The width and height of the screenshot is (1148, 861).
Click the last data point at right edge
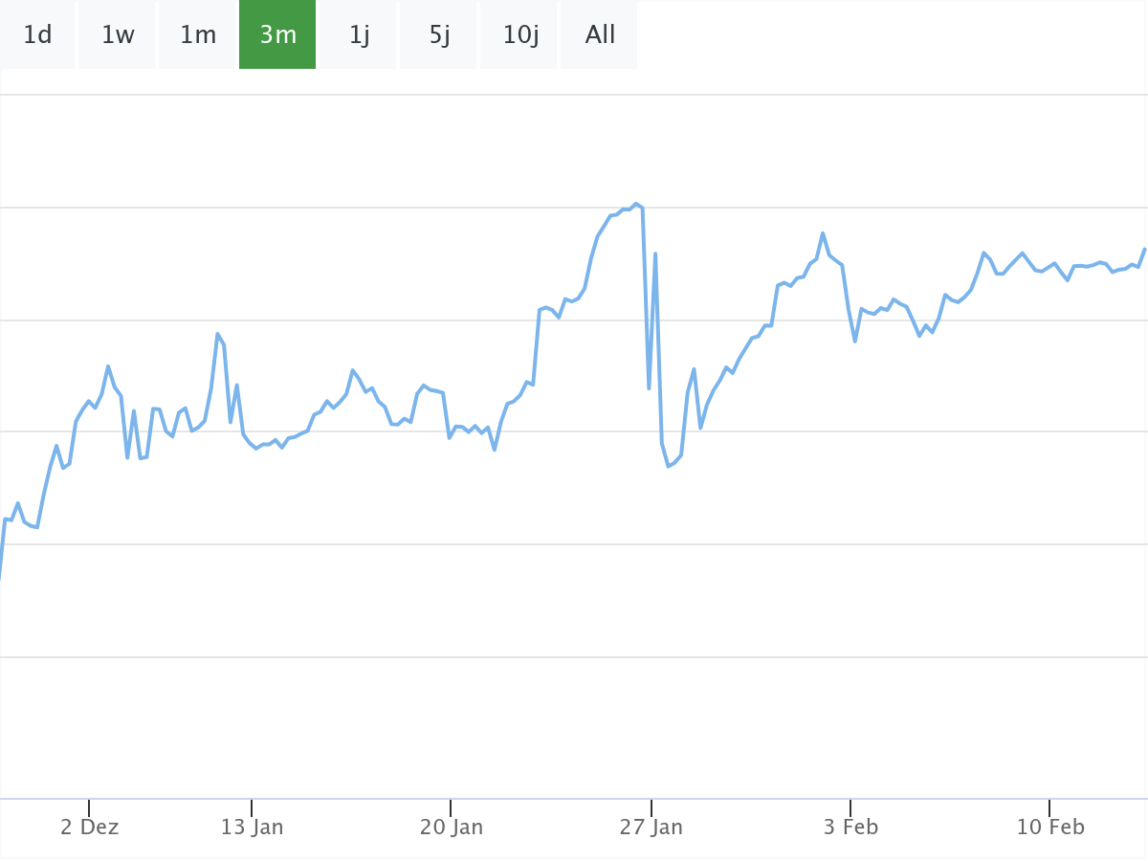click(x=1144, y=249)
